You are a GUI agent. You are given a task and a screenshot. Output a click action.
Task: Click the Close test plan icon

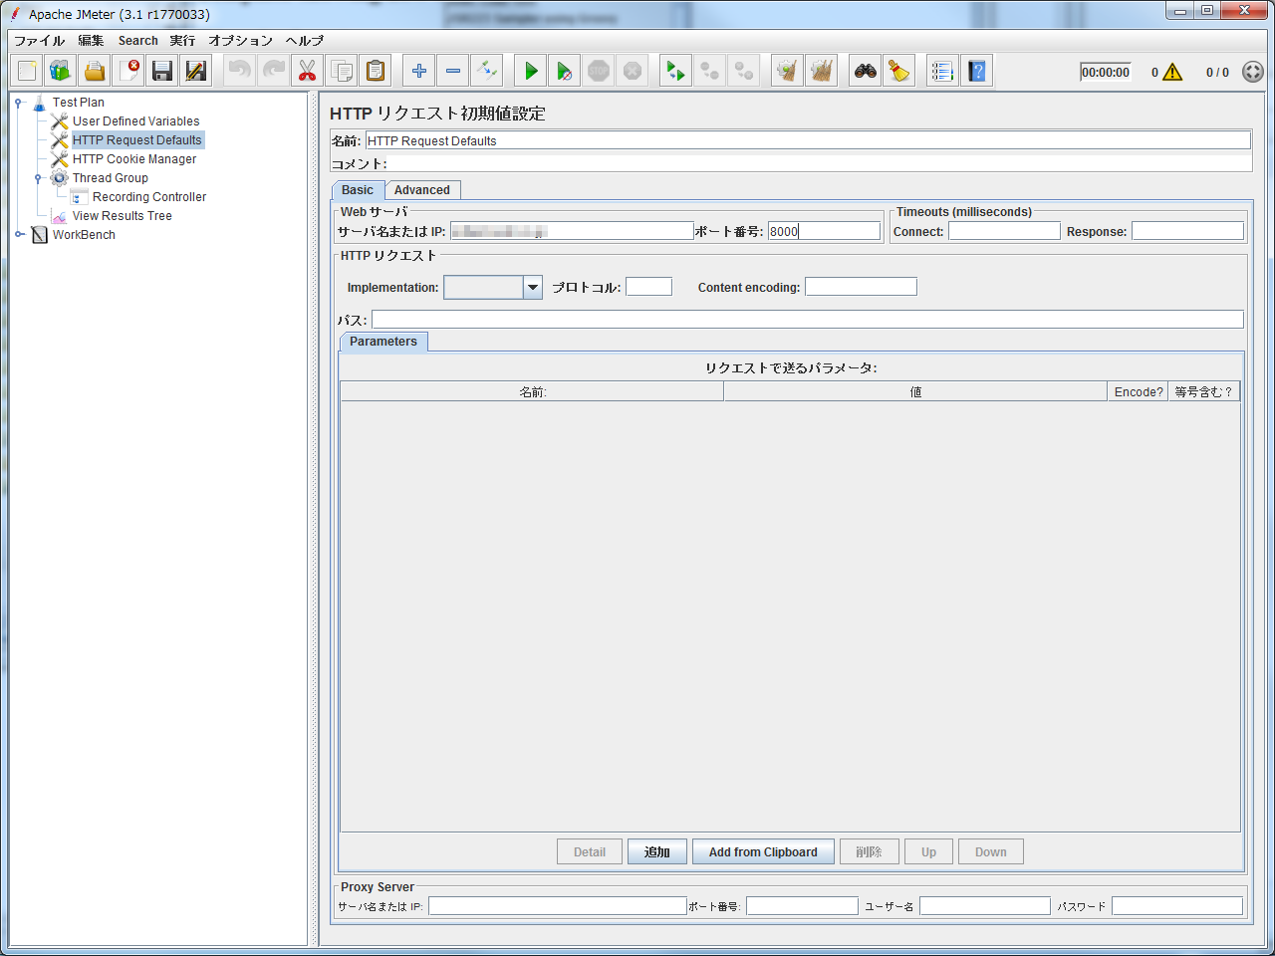click(128, 71)
